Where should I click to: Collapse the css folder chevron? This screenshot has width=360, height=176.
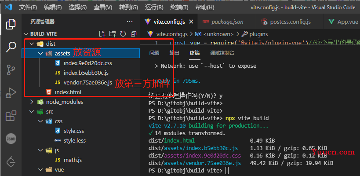40,121
